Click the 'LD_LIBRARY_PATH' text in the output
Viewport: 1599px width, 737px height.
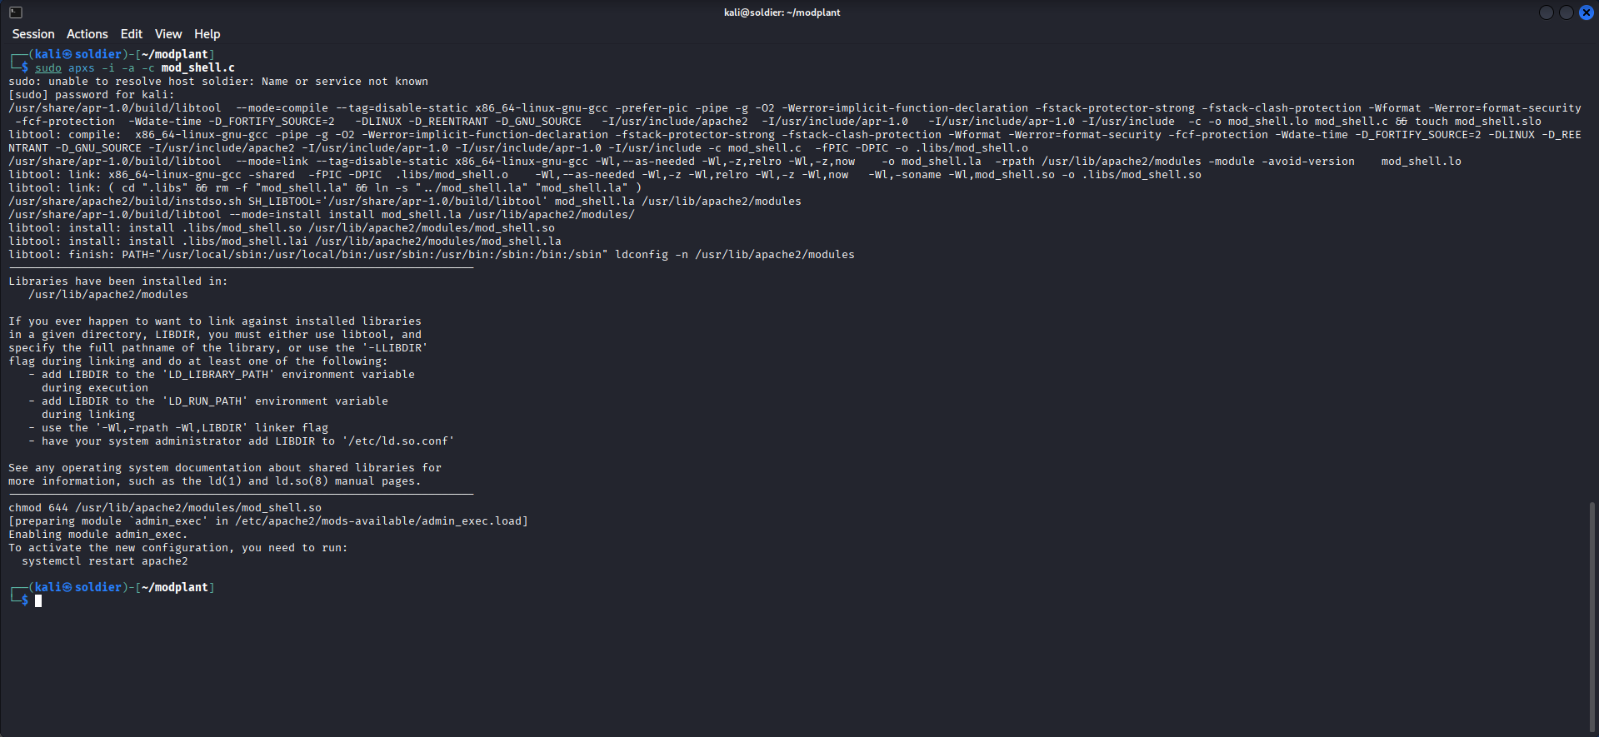click(x=219, y=375)
